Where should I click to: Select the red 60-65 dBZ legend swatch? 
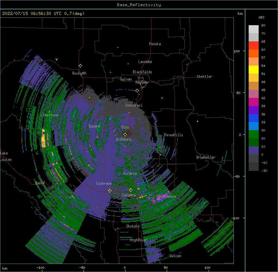point(253,46)
